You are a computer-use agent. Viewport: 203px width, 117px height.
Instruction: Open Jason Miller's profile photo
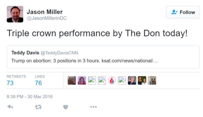click(15, 14)
